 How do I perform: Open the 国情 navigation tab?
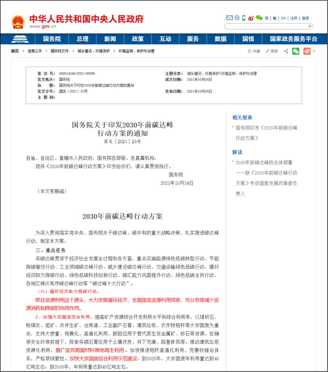point(248,39)
